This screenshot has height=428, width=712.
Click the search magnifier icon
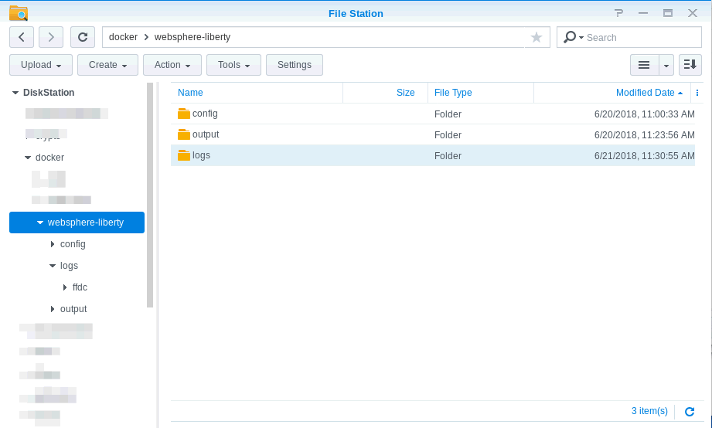click(x=571, y=37)
